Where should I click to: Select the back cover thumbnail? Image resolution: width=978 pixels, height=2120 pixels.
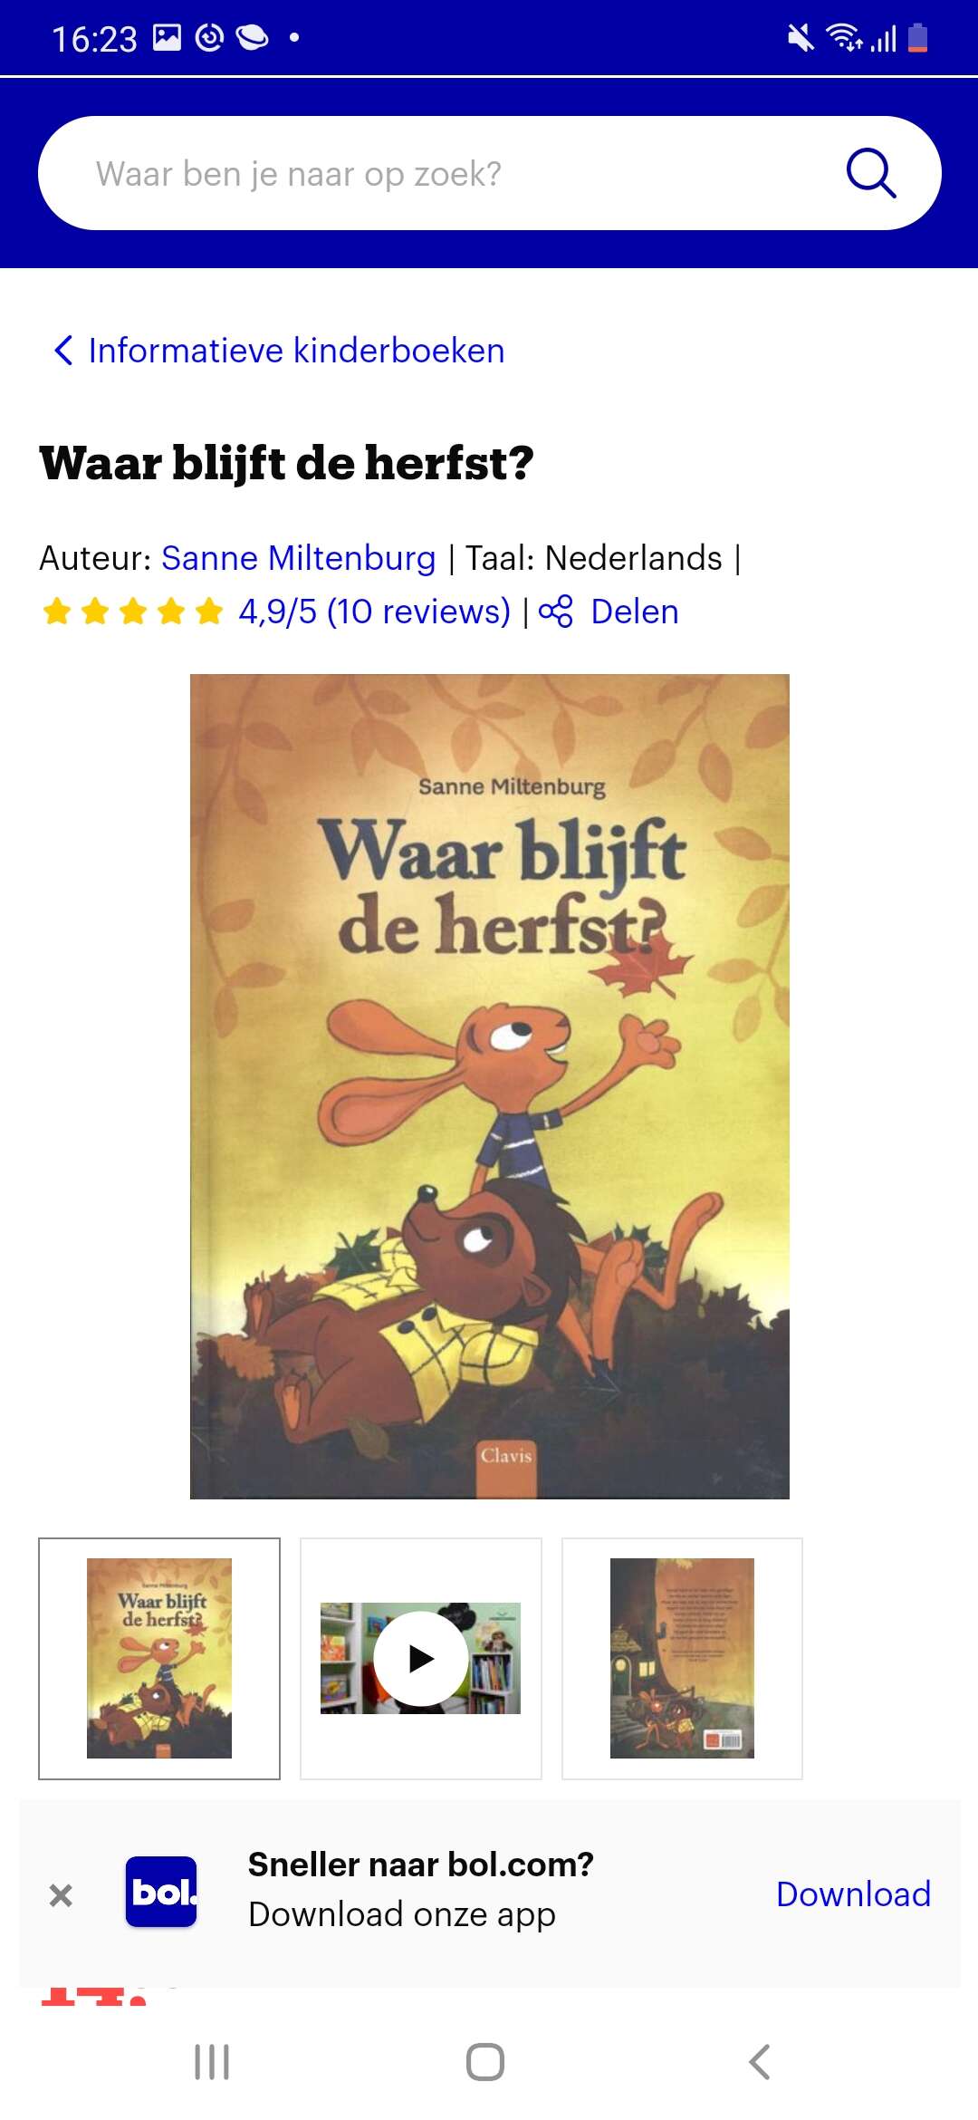682,1659
